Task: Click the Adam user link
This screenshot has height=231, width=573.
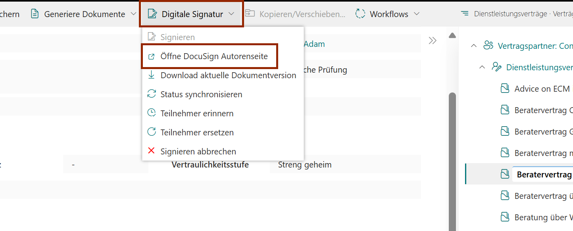Action: (x=314, y=44)
